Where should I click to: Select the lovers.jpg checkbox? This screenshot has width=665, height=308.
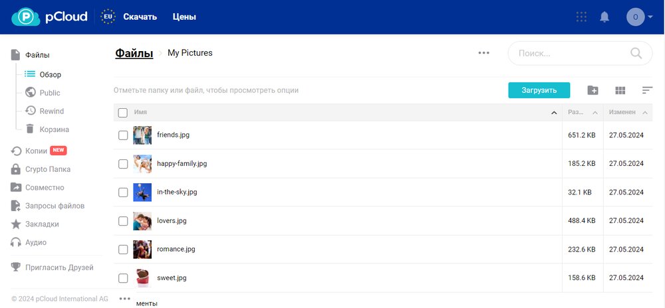tap(123, 221)
